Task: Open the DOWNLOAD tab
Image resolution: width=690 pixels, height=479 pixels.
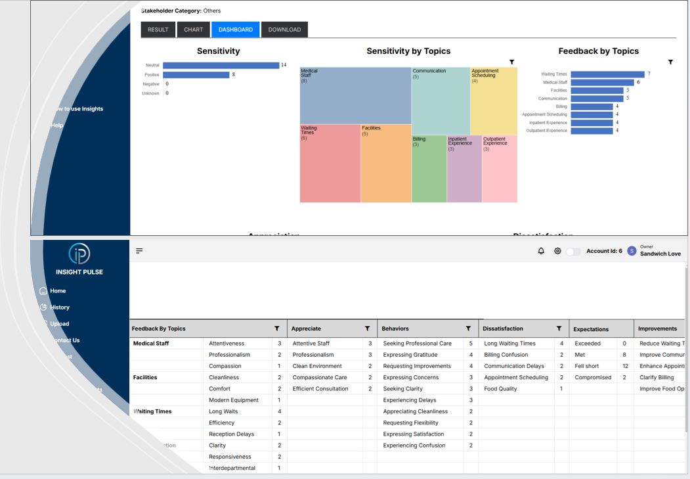Action: [284, 29]
